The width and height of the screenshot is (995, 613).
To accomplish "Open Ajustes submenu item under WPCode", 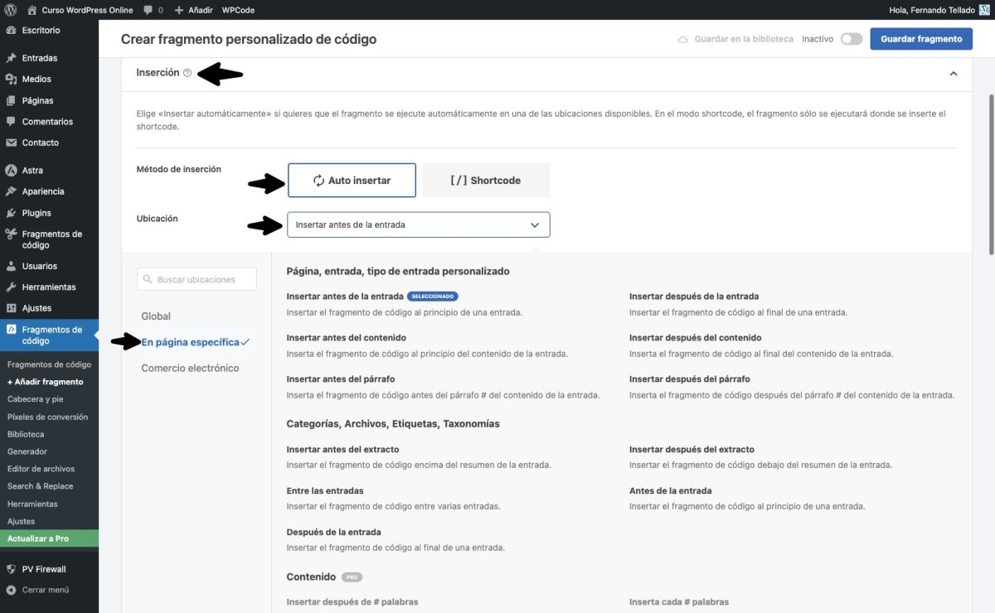I will (21, 521).
